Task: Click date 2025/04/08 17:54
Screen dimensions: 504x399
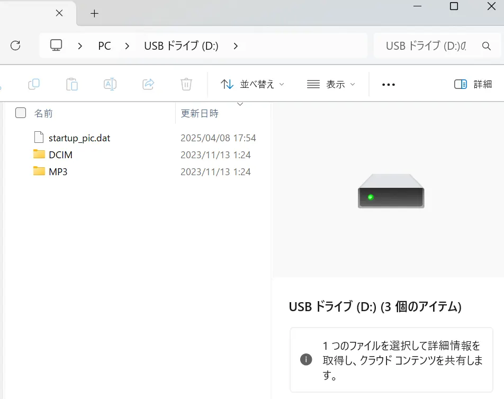Action: (x=218, y=138)
